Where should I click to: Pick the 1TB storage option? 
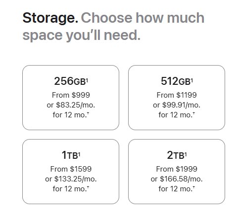pyautogui.click(x=71, y=172)
